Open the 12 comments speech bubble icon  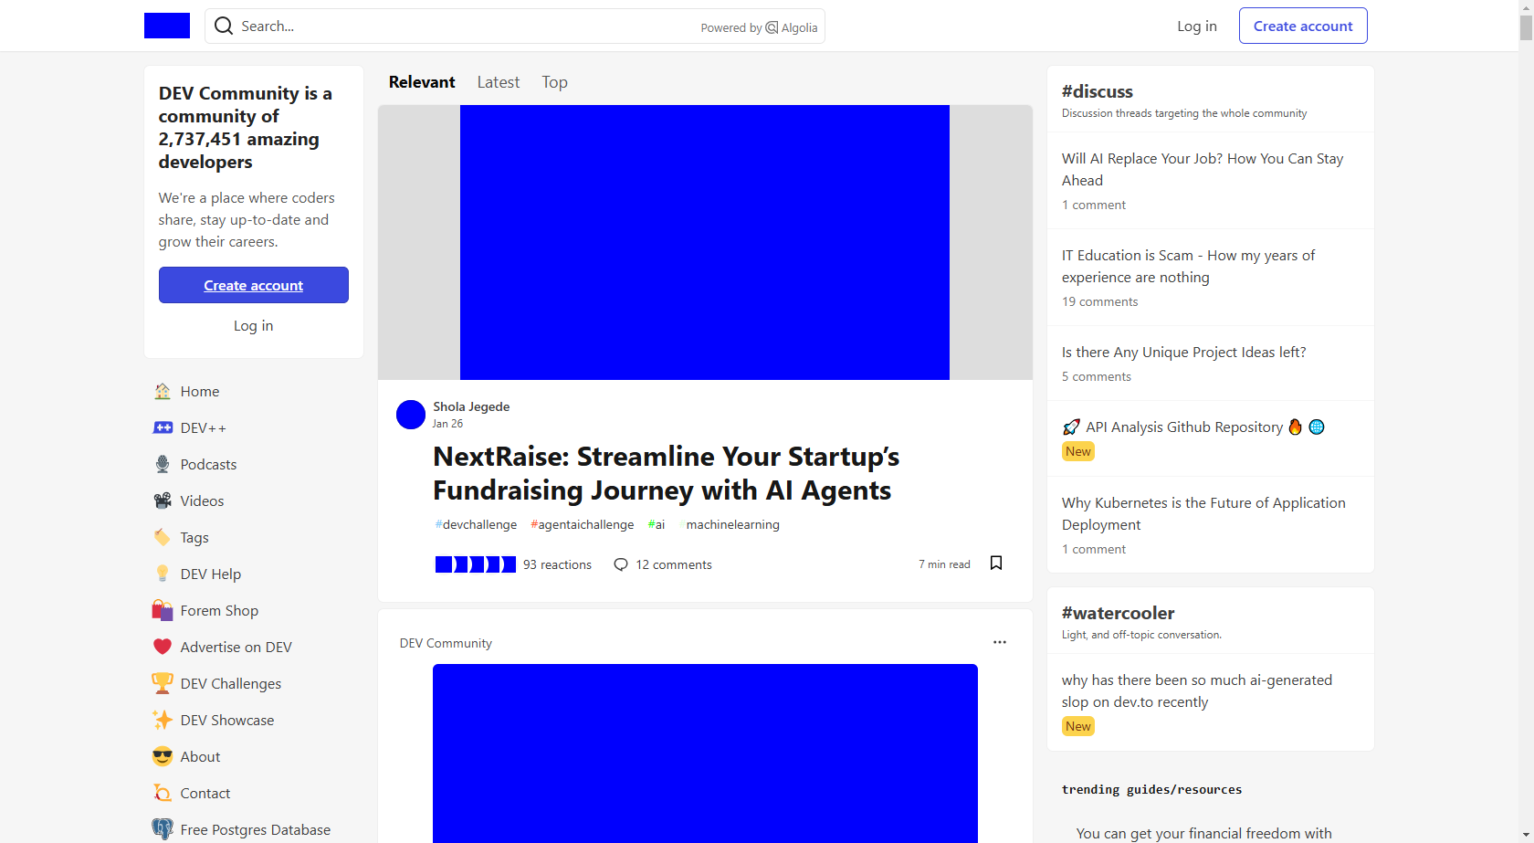tap(621, 564)
